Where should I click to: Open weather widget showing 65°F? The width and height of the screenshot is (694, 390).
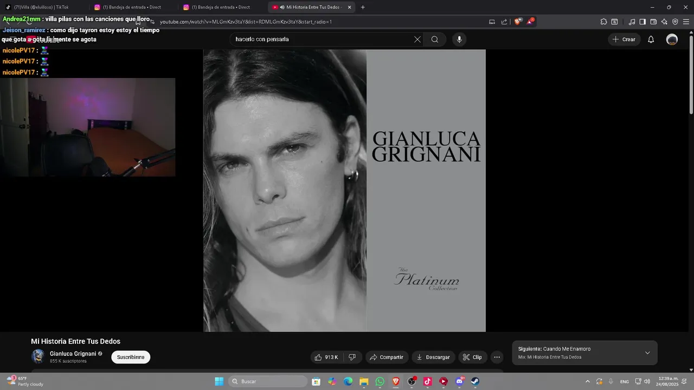(x=25, y=381)
